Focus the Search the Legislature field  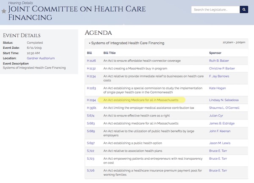point(215,10)
